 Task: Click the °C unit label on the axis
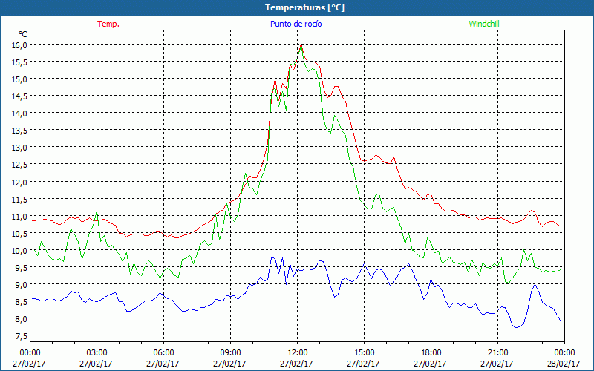click(x=23, y=34)
